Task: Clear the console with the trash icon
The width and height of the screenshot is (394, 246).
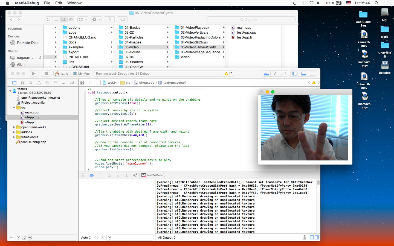Action: point(304,238)
